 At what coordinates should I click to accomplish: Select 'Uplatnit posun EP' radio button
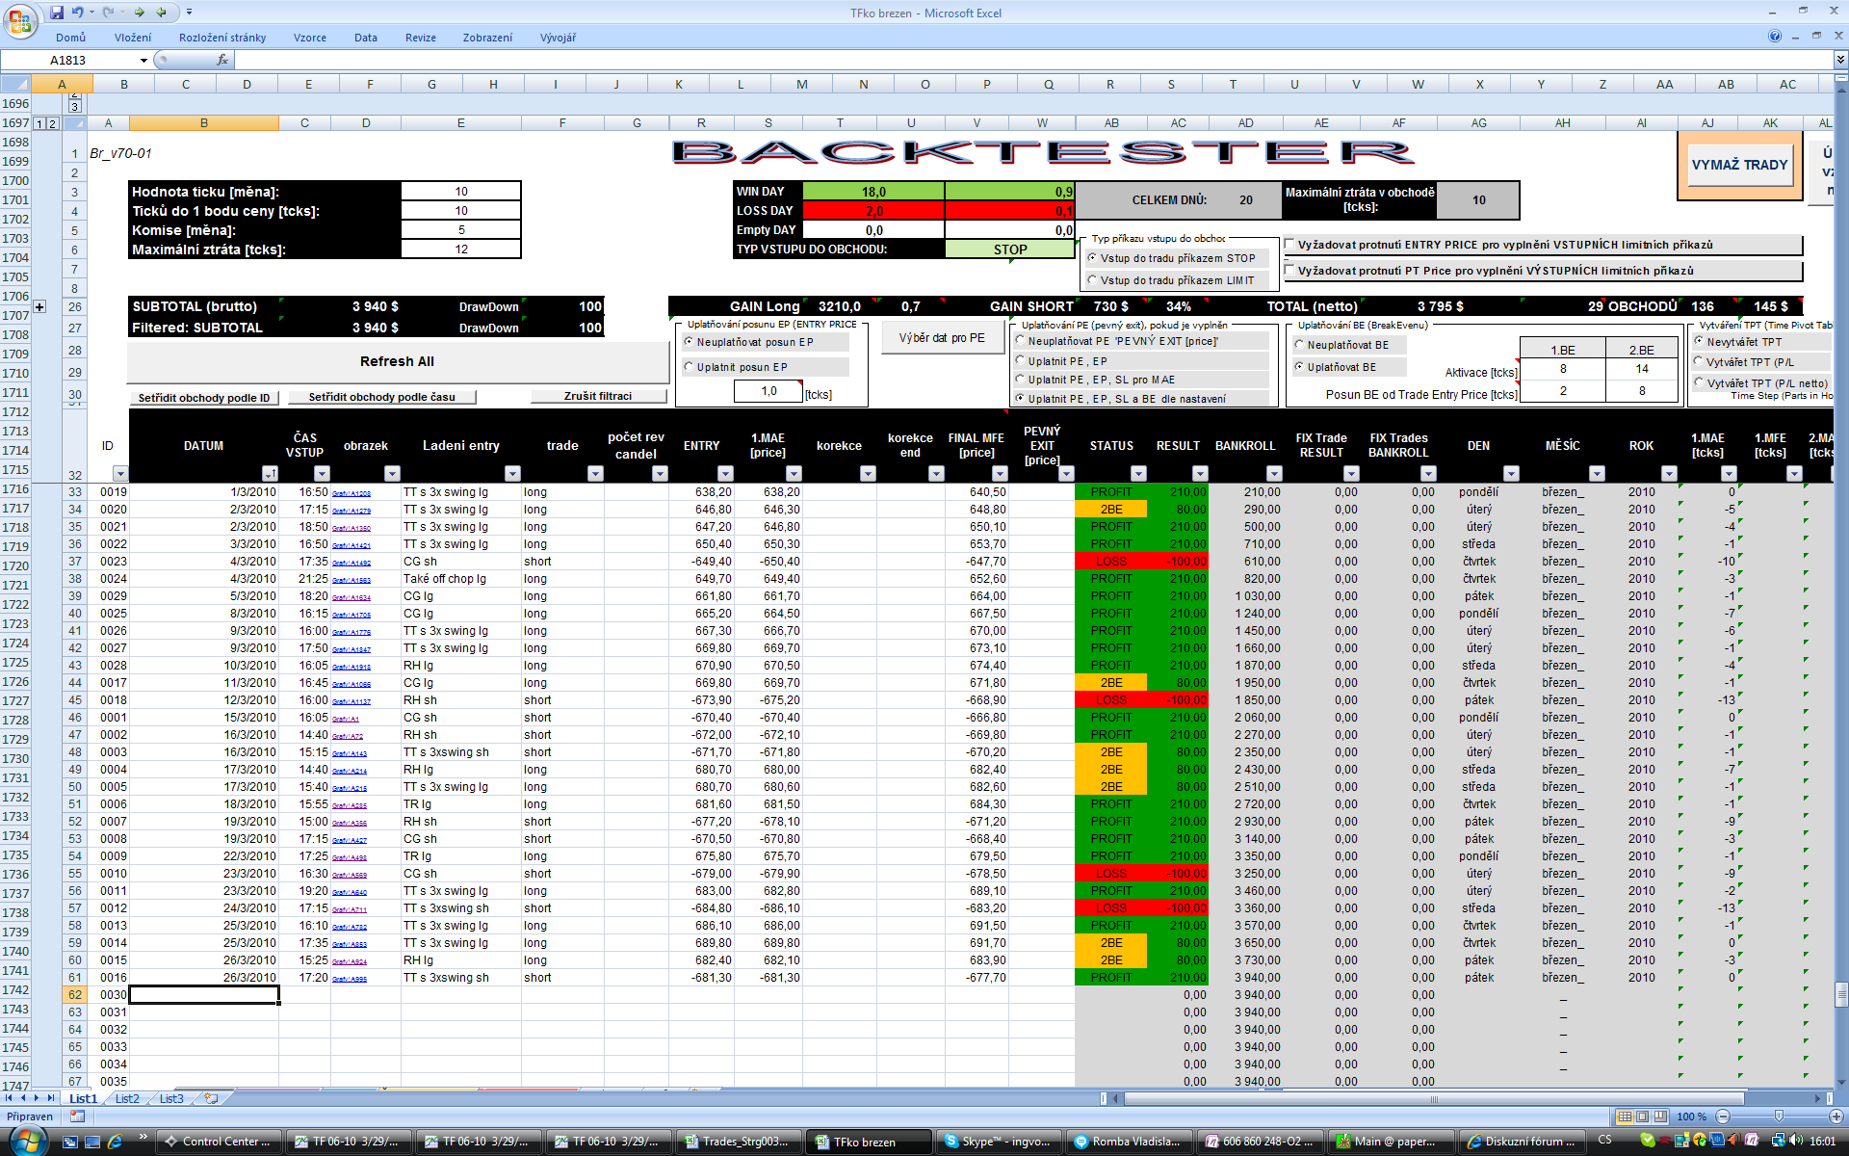pyautogui.click(x=689, y=367)
